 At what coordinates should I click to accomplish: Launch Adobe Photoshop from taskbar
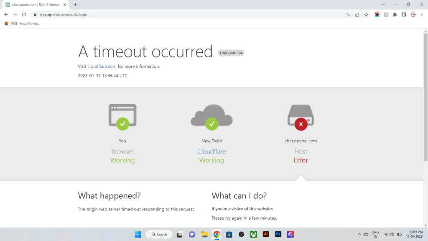point(278,234)
